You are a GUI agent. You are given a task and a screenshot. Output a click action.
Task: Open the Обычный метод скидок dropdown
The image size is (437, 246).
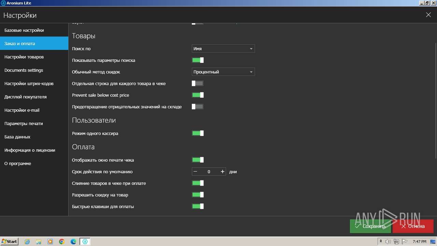tap(223, 72)
